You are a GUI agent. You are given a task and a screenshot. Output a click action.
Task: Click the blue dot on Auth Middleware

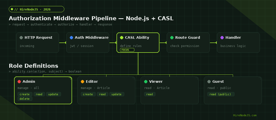point(71,38)
